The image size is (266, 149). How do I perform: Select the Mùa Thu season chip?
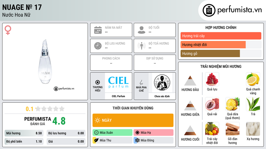[112, 140]
